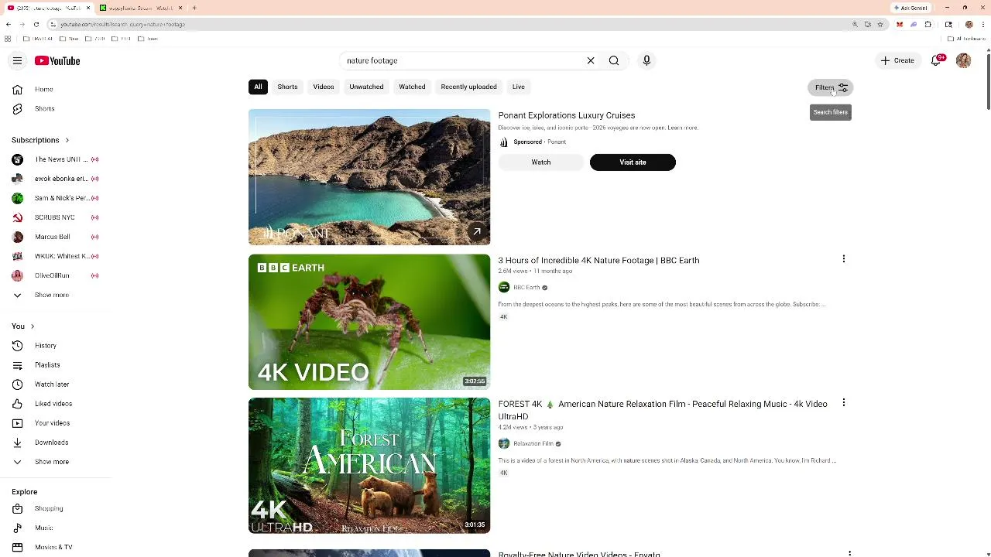The height and width of the screenshot is (557, 991).
Task: Bookmark this page with star icon
Action: click(880, 24)
